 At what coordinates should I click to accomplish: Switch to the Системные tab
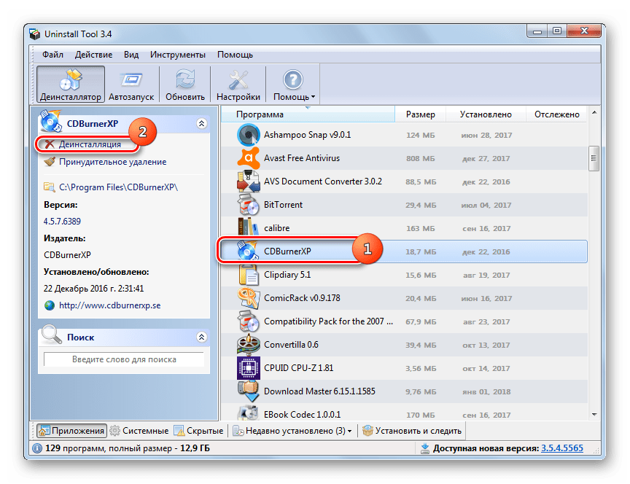(139, 431)
